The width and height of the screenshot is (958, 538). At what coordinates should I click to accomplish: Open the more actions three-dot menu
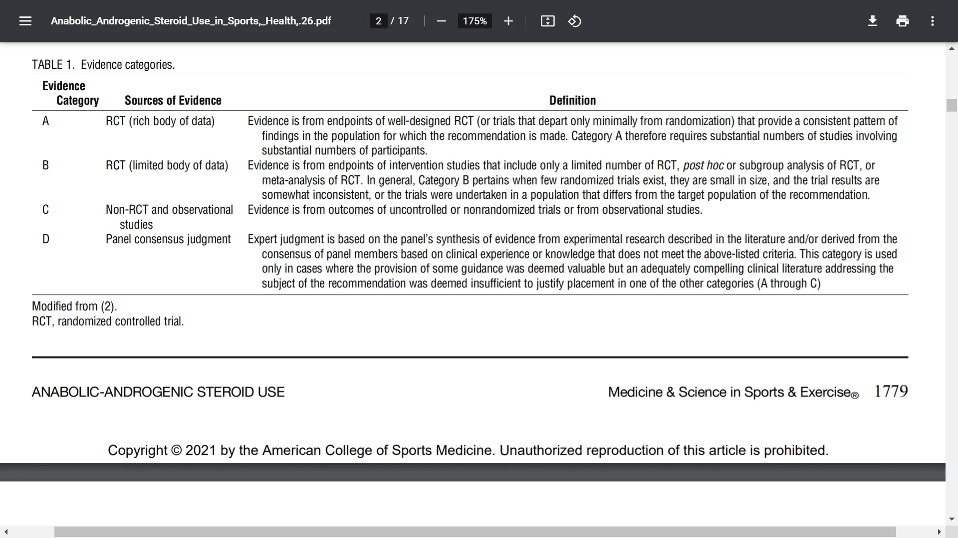pyautogui.click(x=932, y=21)
